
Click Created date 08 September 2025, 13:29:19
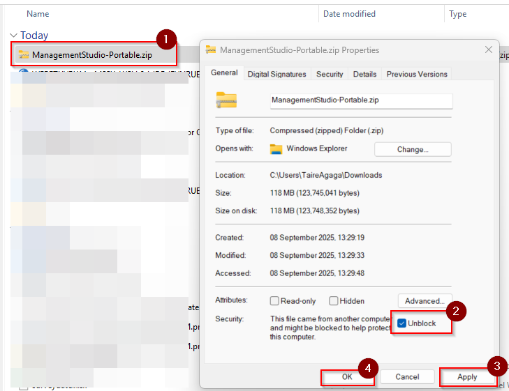point(317,238)
